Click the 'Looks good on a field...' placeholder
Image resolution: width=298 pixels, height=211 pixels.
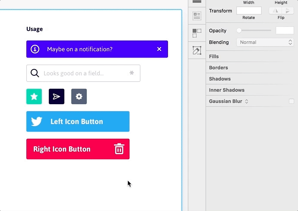[74, 73]
